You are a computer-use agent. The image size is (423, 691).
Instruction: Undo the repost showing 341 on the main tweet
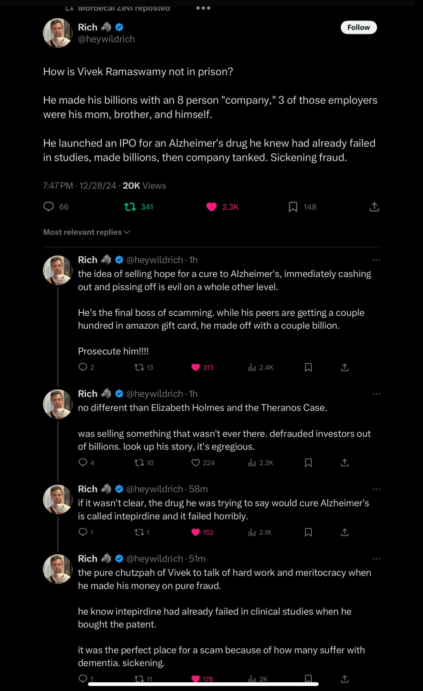pyautogui.click(x=130, y=207)
